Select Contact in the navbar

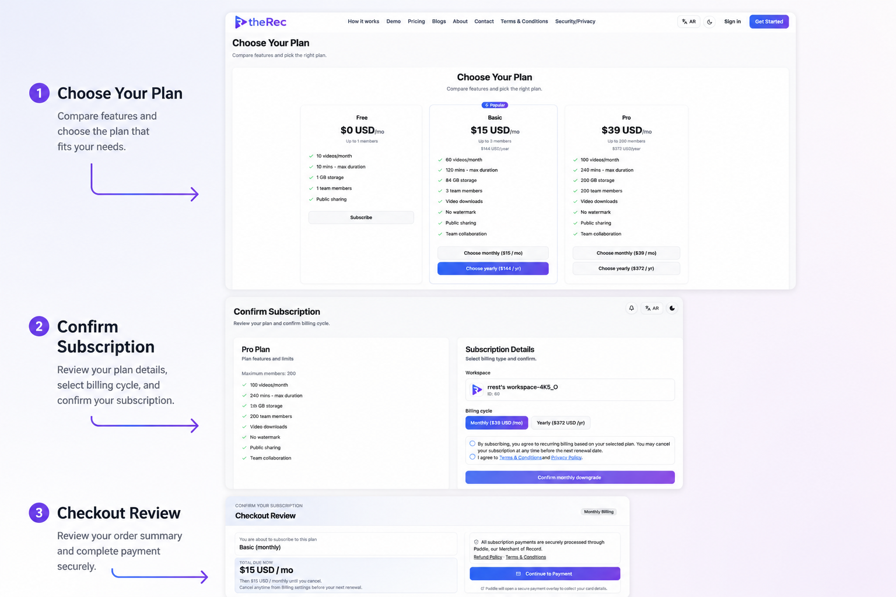click(484, 22)
